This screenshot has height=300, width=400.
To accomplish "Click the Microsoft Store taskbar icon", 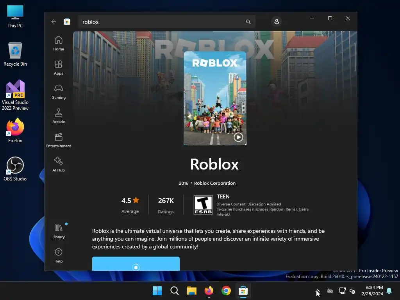I will click(243, 291).
